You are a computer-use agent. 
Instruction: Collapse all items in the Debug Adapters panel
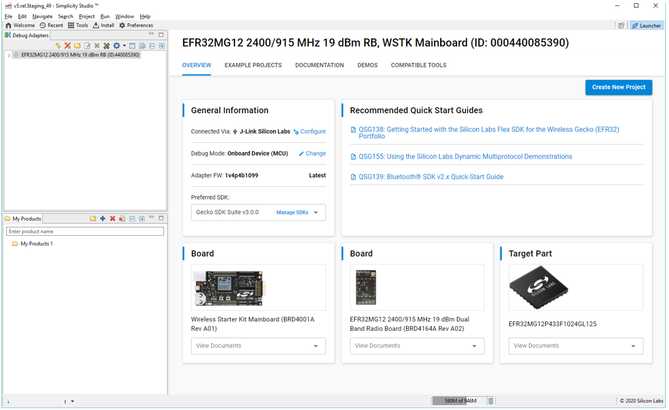click(x=152, y=46)
